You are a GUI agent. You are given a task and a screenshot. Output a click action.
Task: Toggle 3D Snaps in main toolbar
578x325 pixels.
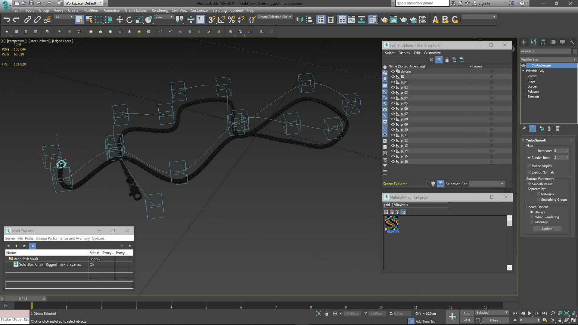point(212,20)
